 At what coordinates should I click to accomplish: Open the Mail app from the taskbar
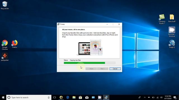87,97
